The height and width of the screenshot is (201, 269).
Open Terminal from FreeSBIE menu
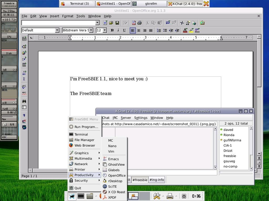click(84, 134)
